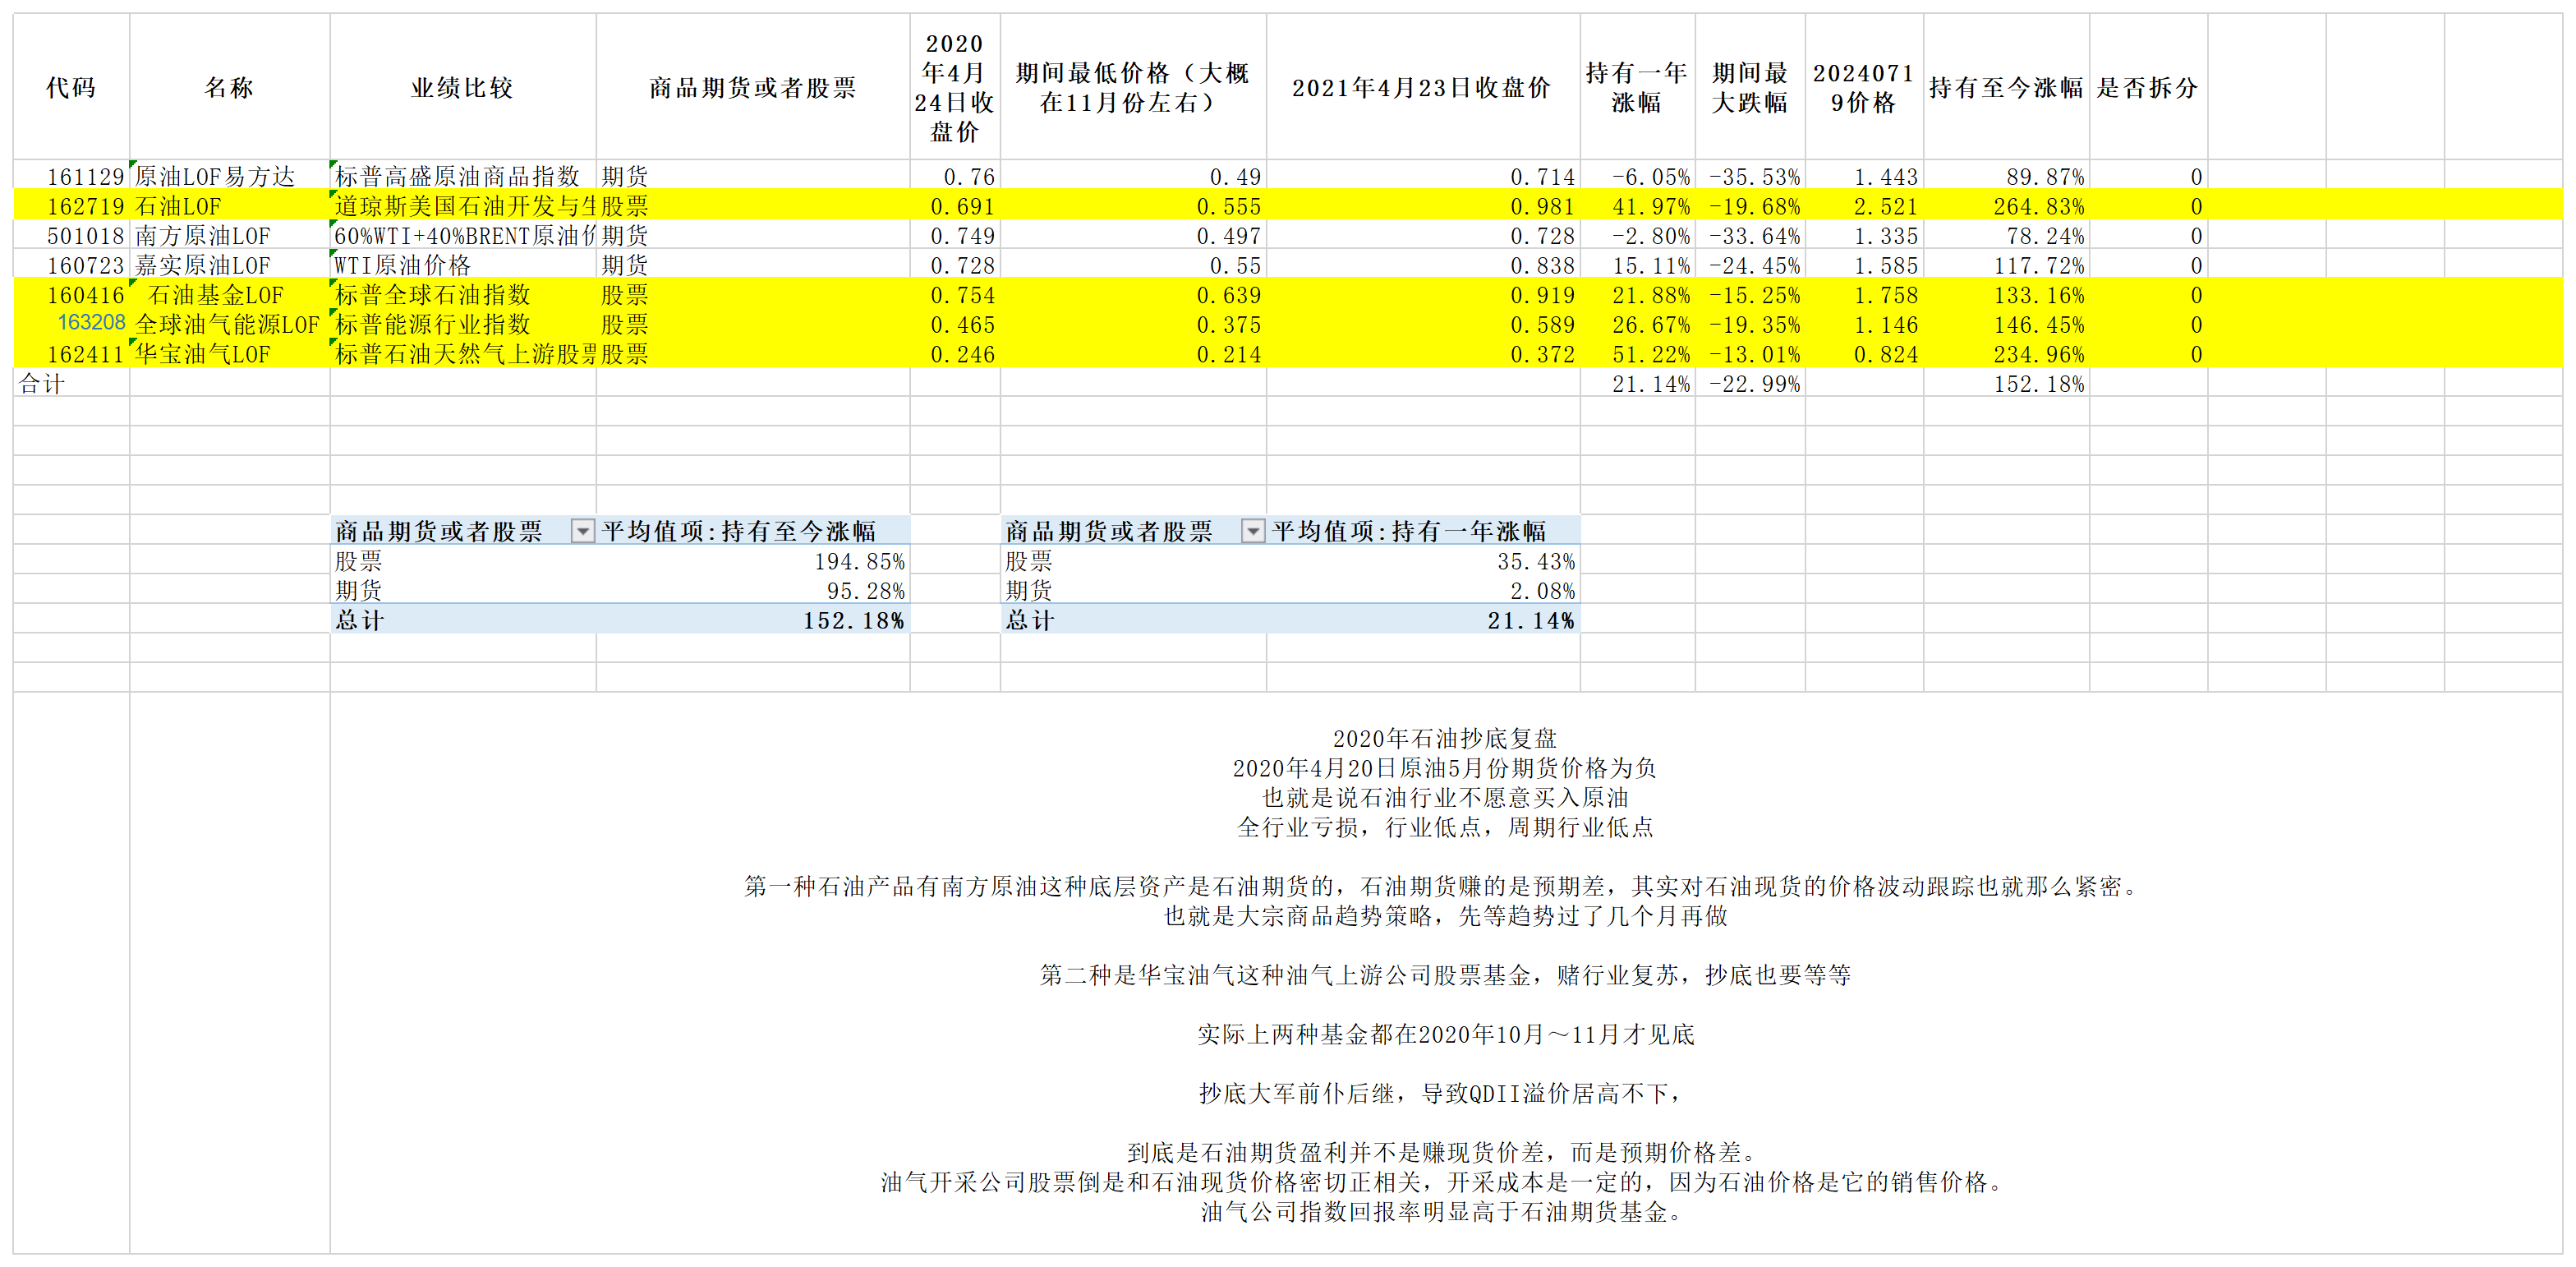
Task: Click the 期货 row label in right pivot table
Action: click(1029, 590)
